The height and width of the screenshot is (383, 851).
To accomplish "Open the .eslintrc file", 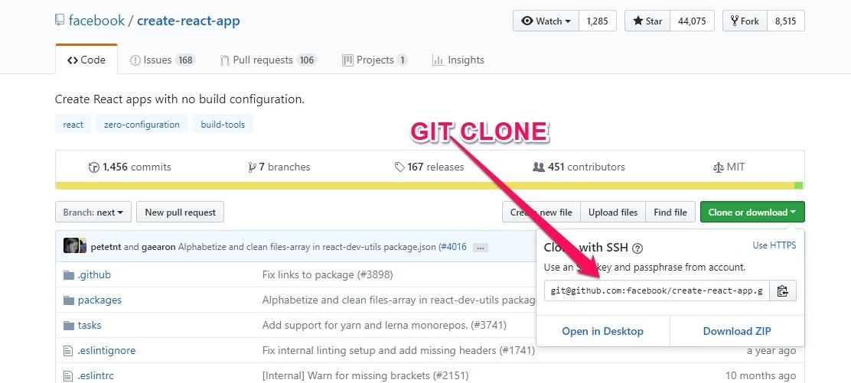I will [96, 375].
